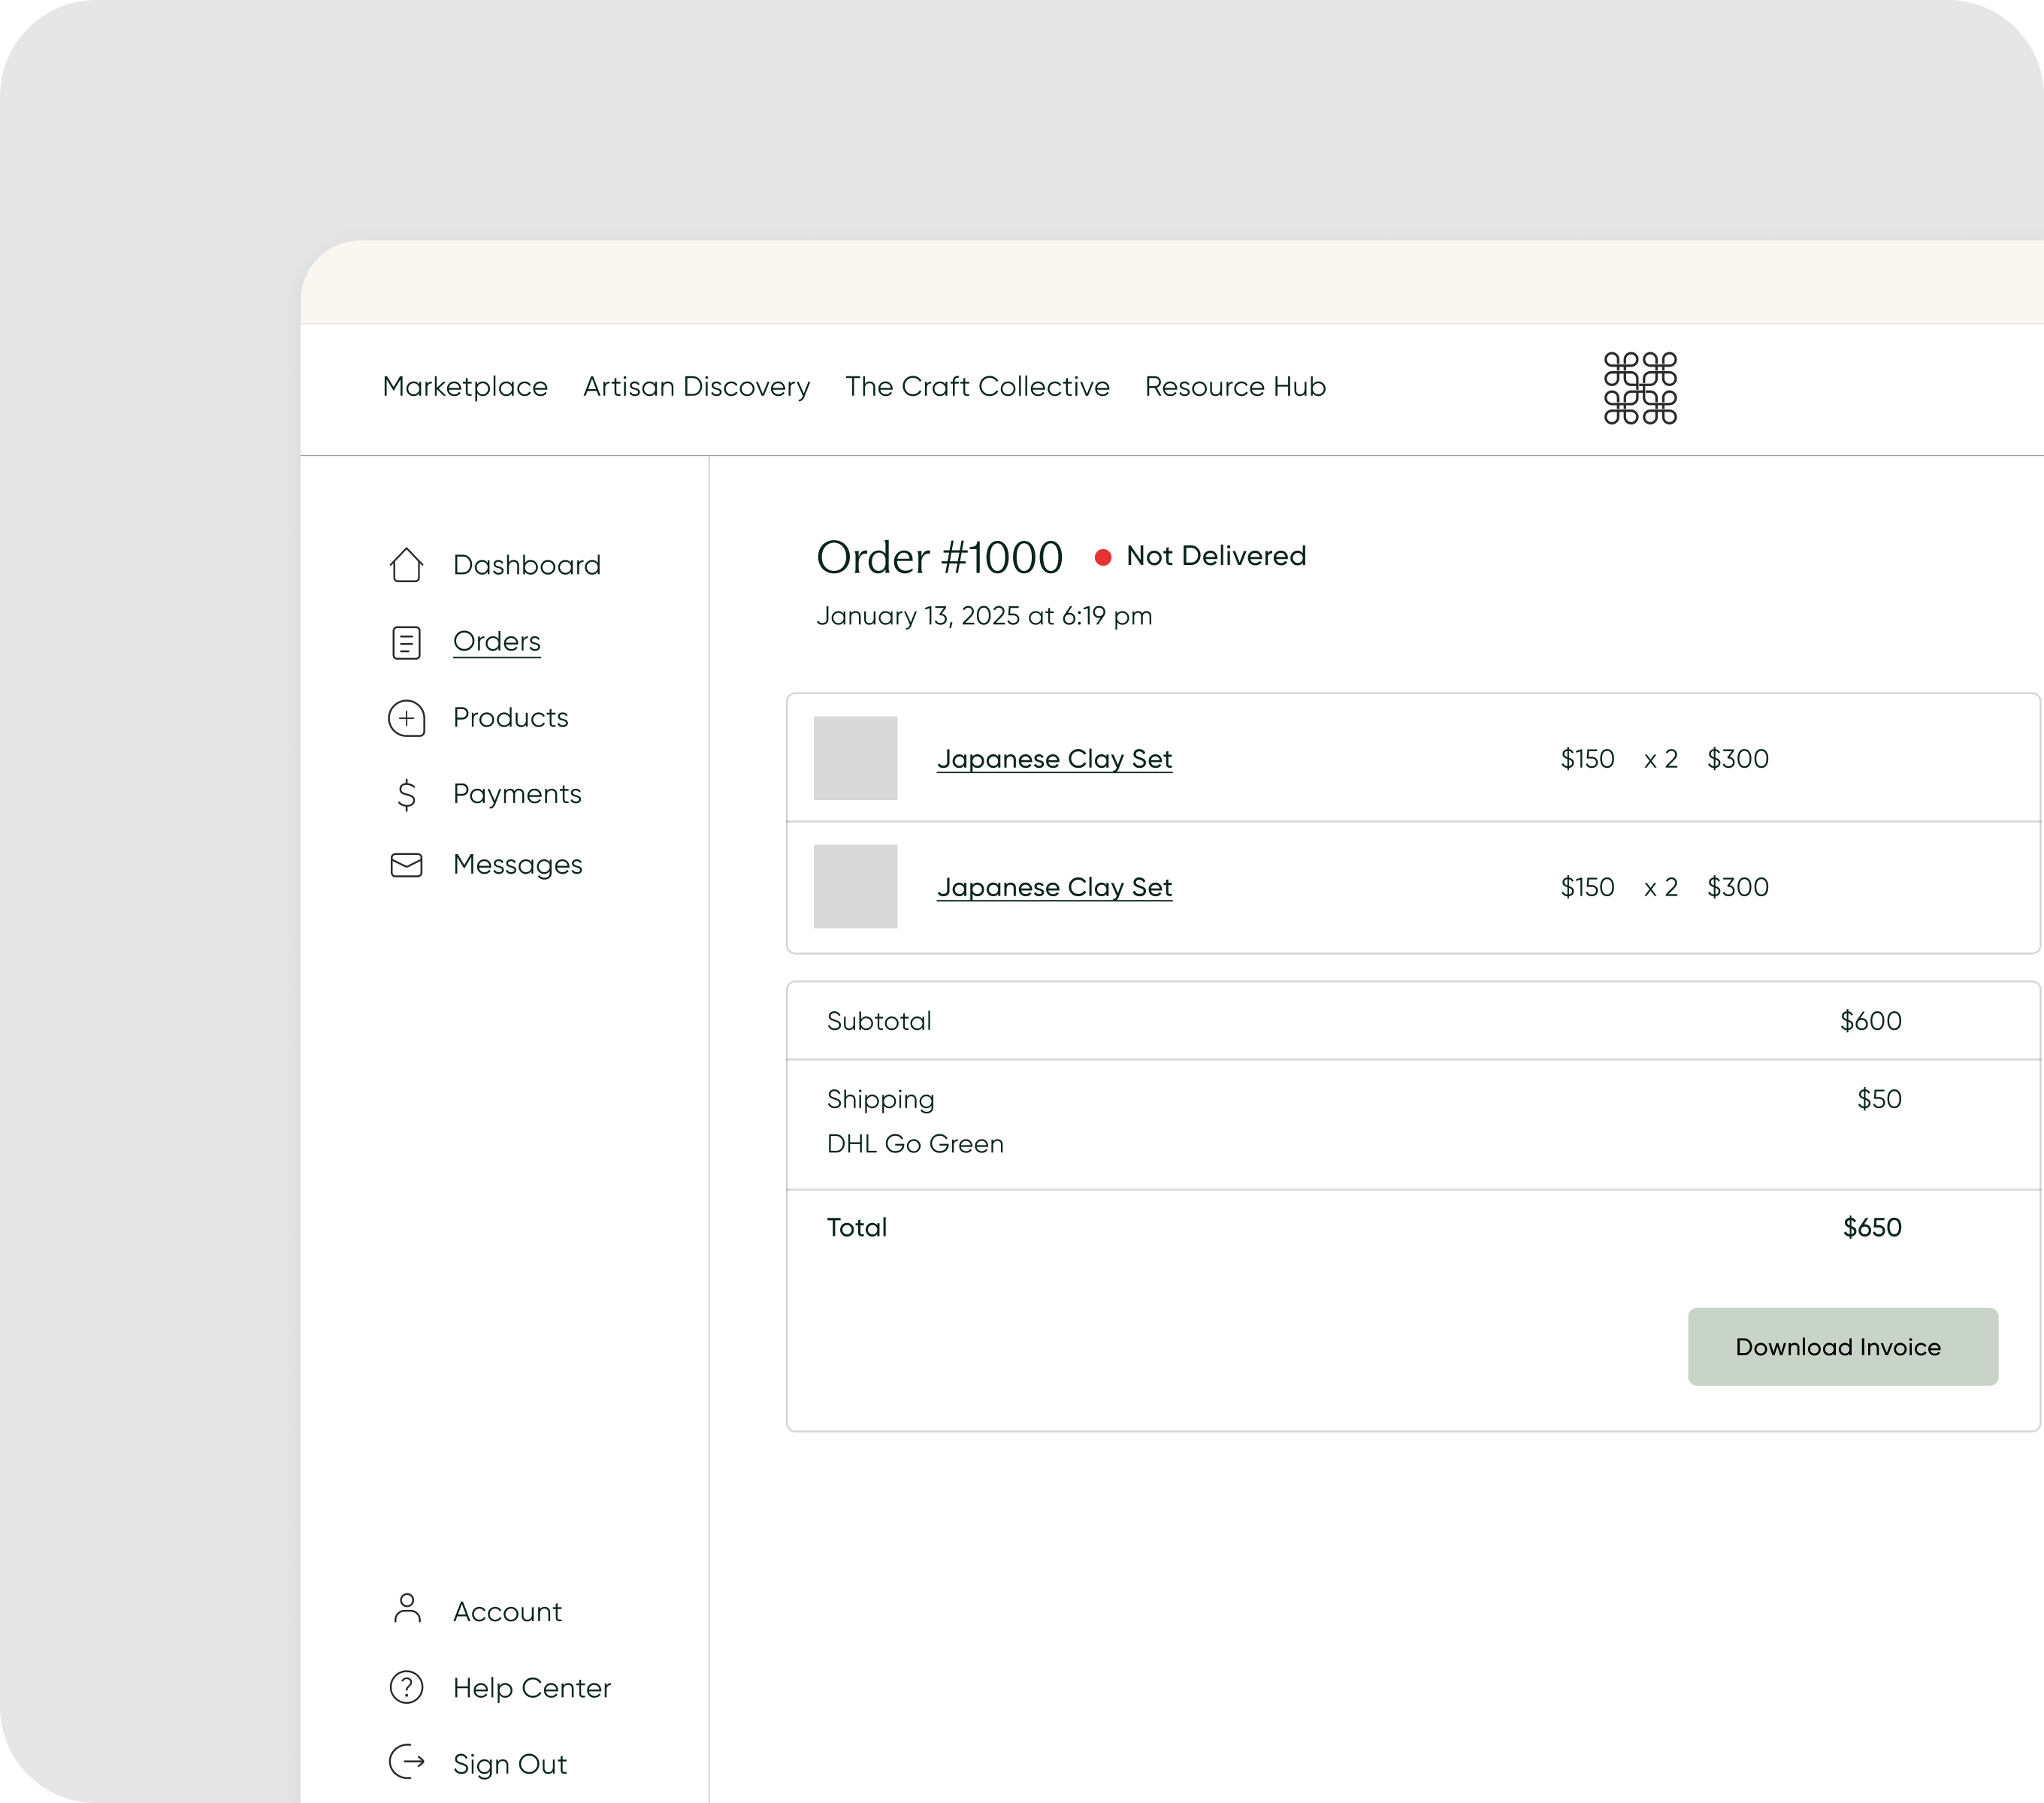Click the Shipping $50 amount
Image resolution: width=2044 pixels, height=1803 pixels.
click(x=1879, y=1098)
